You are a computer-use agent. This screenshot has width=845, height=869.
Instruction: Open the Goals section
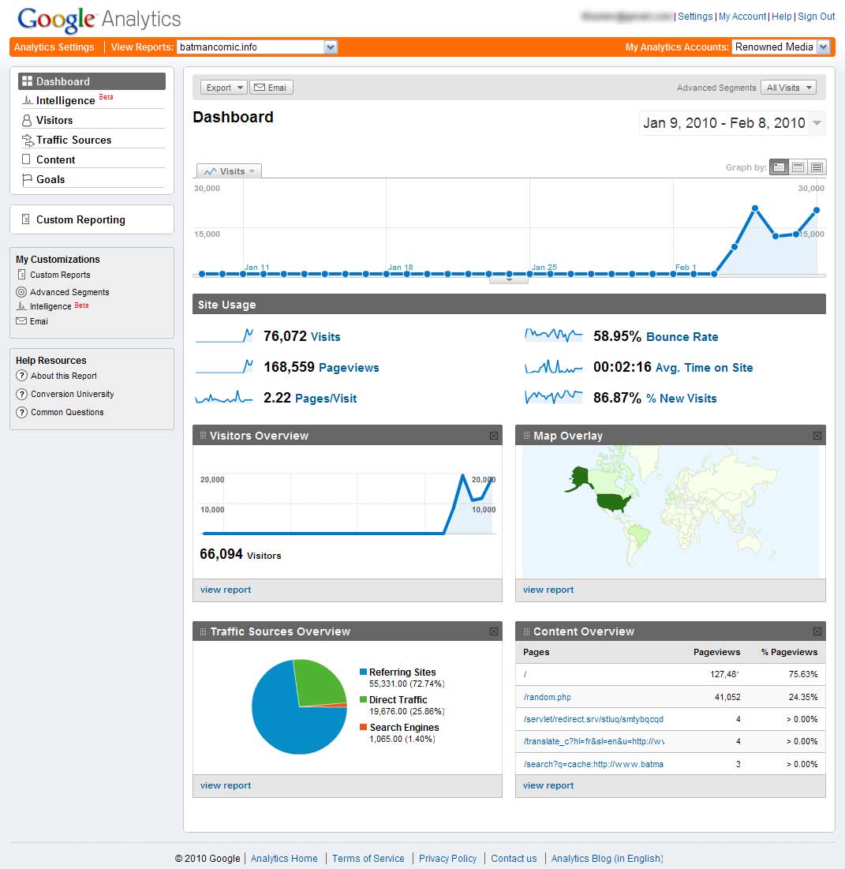click(50, 180)
